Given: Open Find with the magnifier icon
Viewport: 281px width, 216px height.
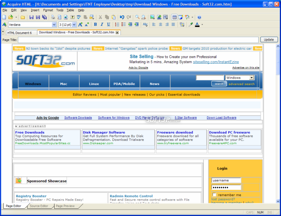Looking at the screenshot, I should point(137,17).
